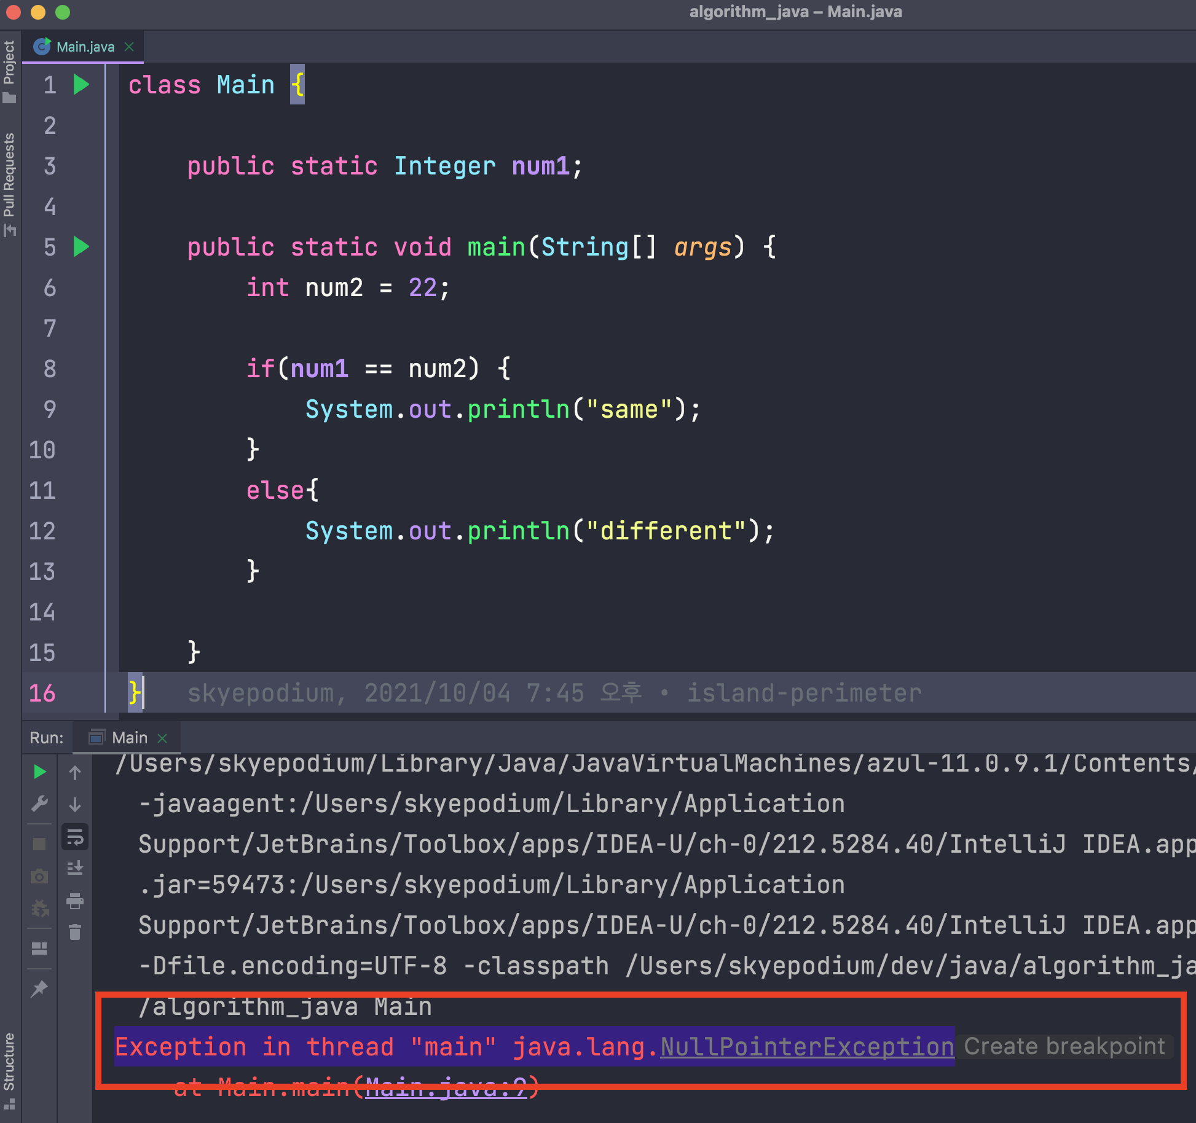The width and height of the screenshot is (1196, 1123).
Task: Click the yellow macOS minimize button
Action: coord(38,12)
